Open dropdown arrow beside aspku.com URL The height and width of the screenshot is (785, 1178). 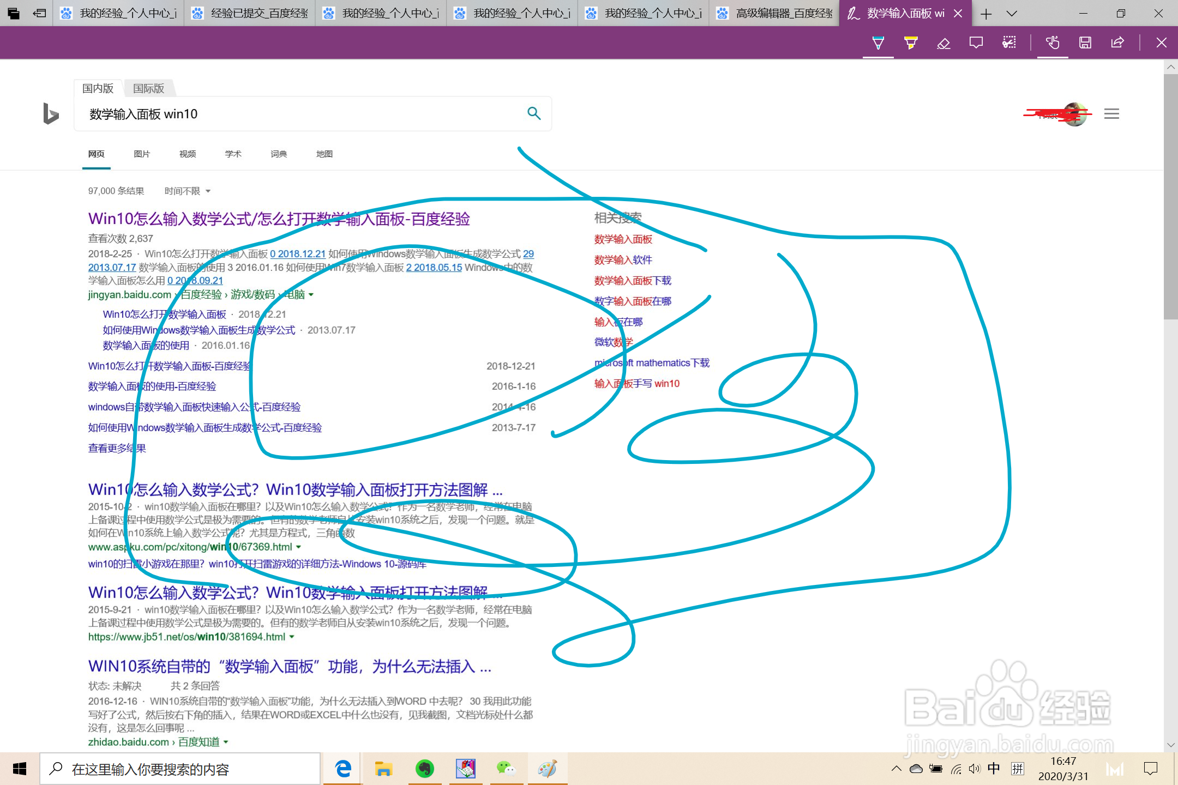click(299, 547)
